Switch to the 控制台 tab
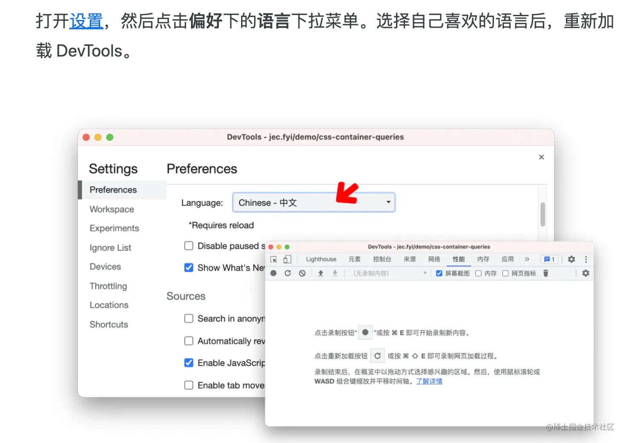Image resolution: width=626 pixels, height=443 pixels. point(382,259)
